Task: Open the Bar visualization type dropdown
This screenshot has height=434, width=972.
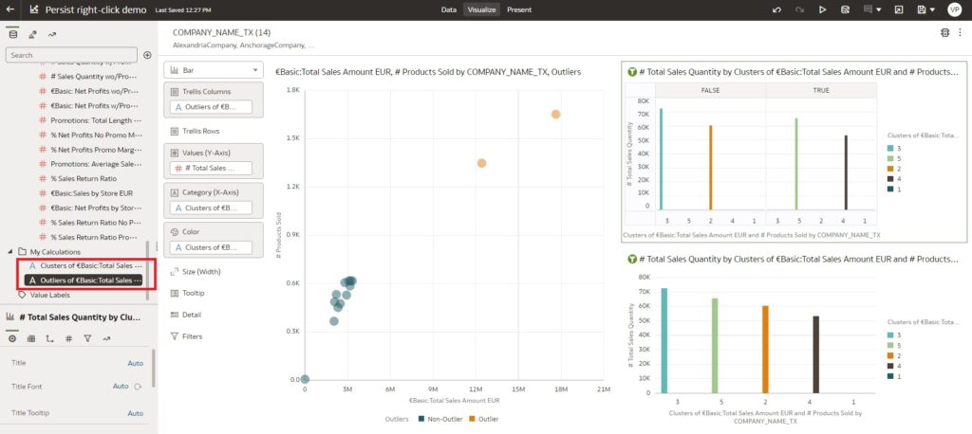Action: (x=214, y=70)
